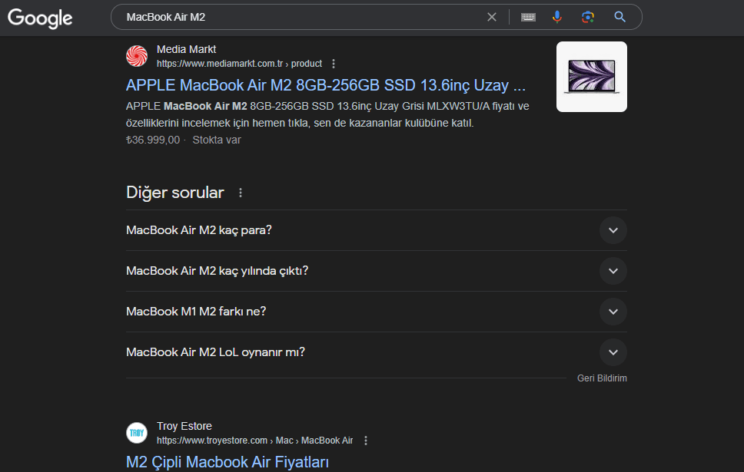Open APPLE MacBook Air M2 8GB-256GB result
This screenshot has height=472, width=744.
coord(326,84)
